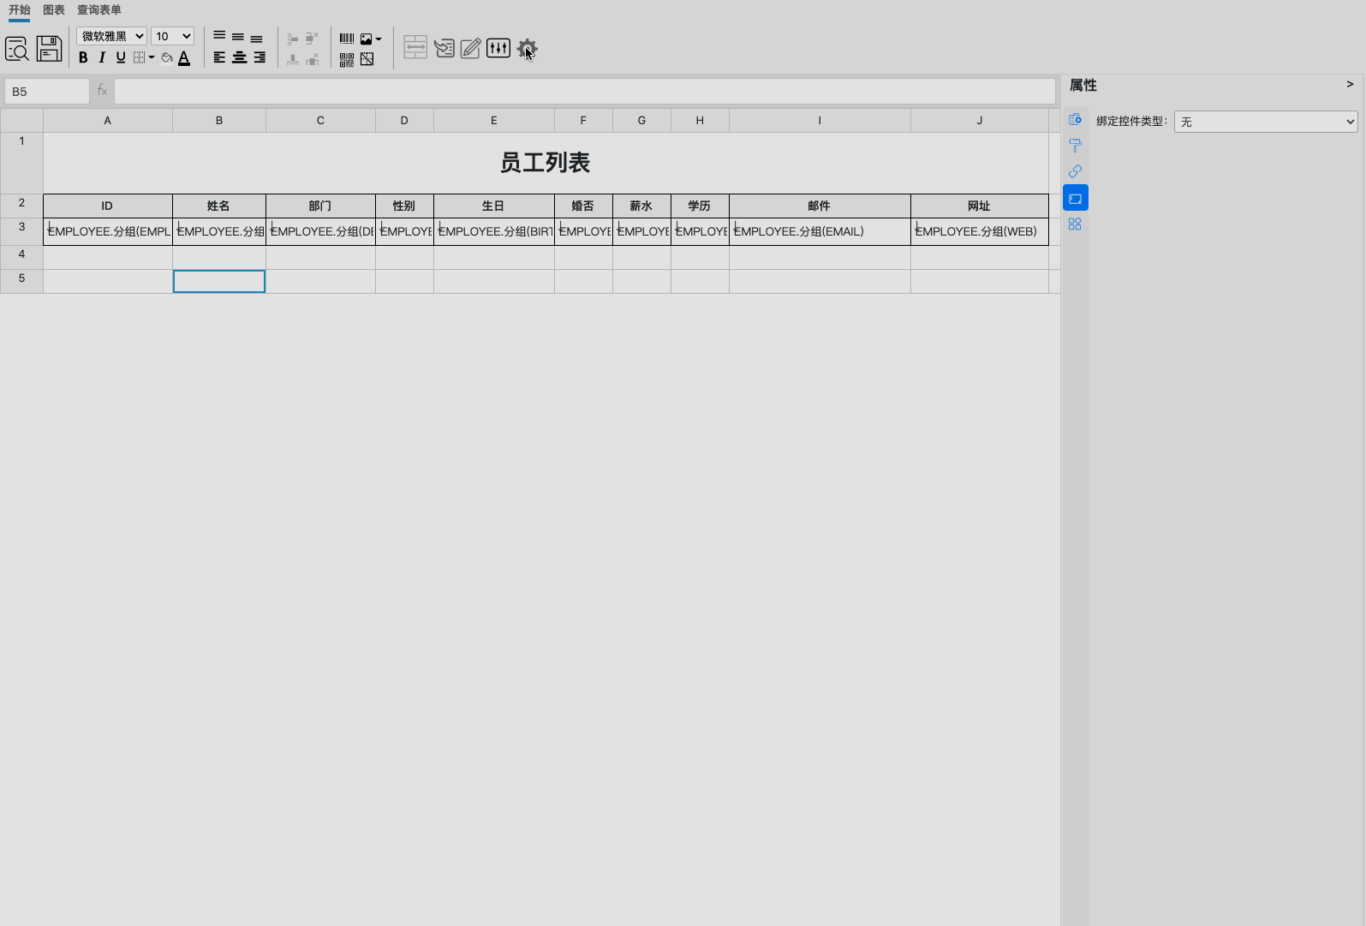Pick the background fill paint bucket
This screenshot has height=926, width=1366.
pyautogui.click(x=167, y=57)
